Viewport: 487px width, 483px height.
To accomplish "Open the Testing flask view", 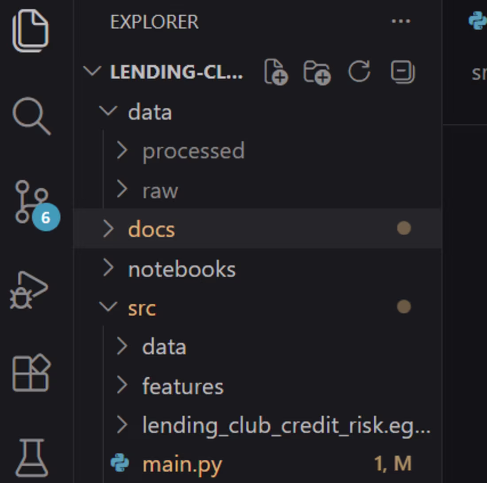I will [31, 457].
